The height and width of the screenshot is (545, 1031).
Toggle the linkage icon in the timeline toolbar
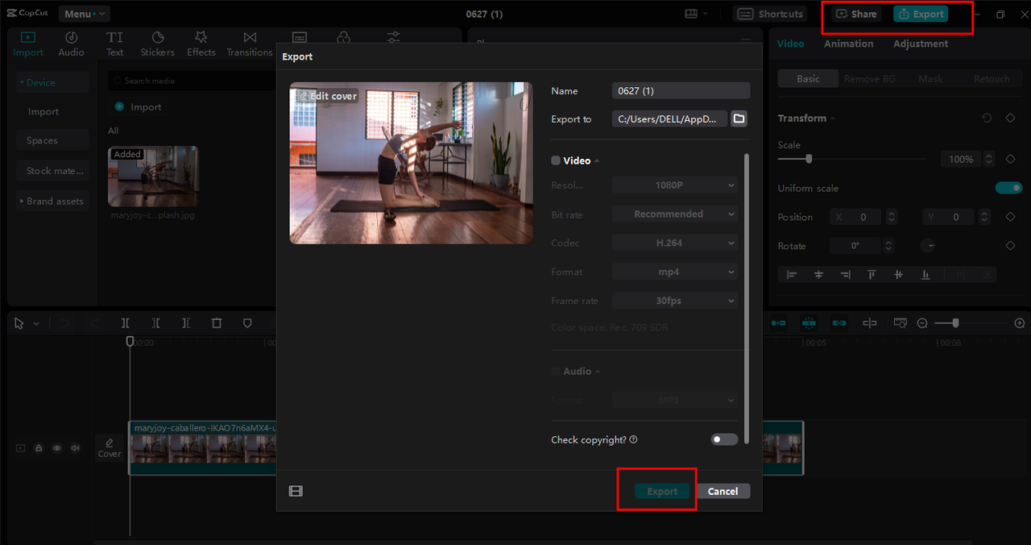(x=839, y=322)
